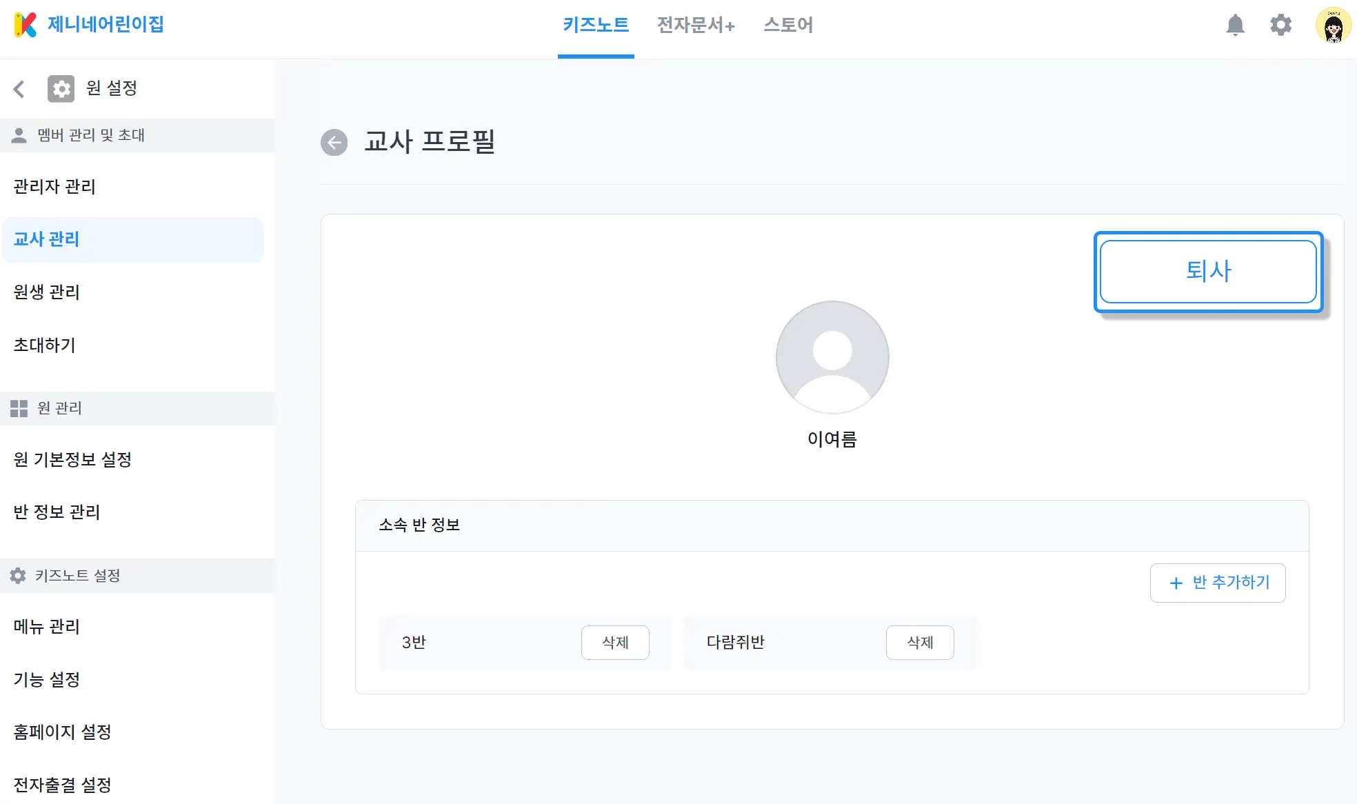Open the 스토어 tab
Viewport: 1357px width, 804px height.
788,26
